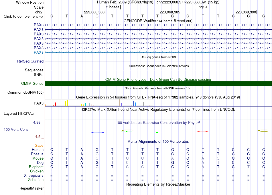Click the yellow bars in the GTEx chart
This screenshot has height=195, width=272.
click(x=66, y=103)
